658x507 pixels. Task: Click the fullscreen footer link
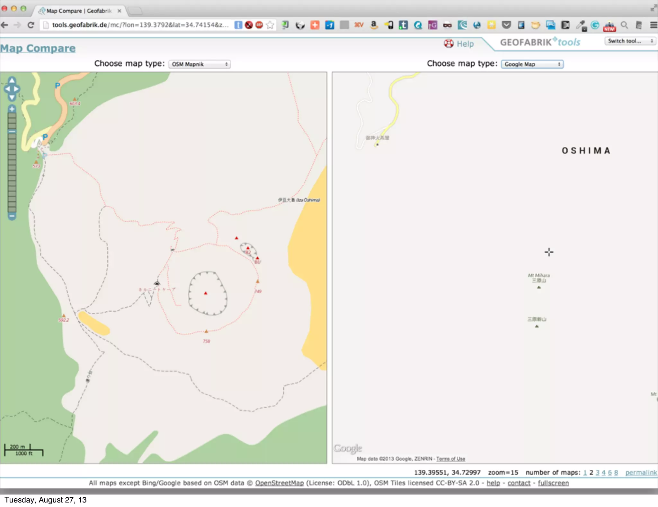click(x=553, y=483)
